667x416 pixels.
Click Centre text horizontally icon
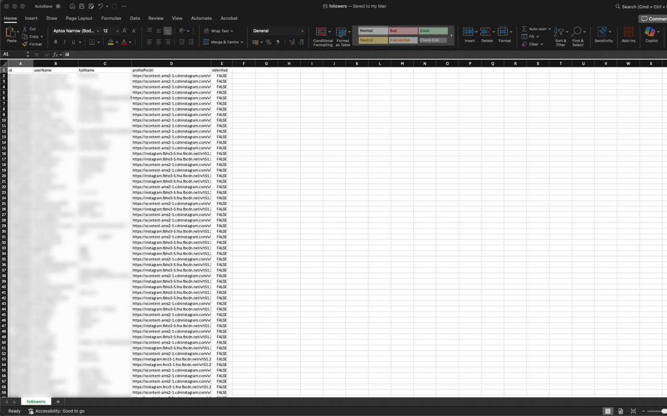(x=158, y=42)
